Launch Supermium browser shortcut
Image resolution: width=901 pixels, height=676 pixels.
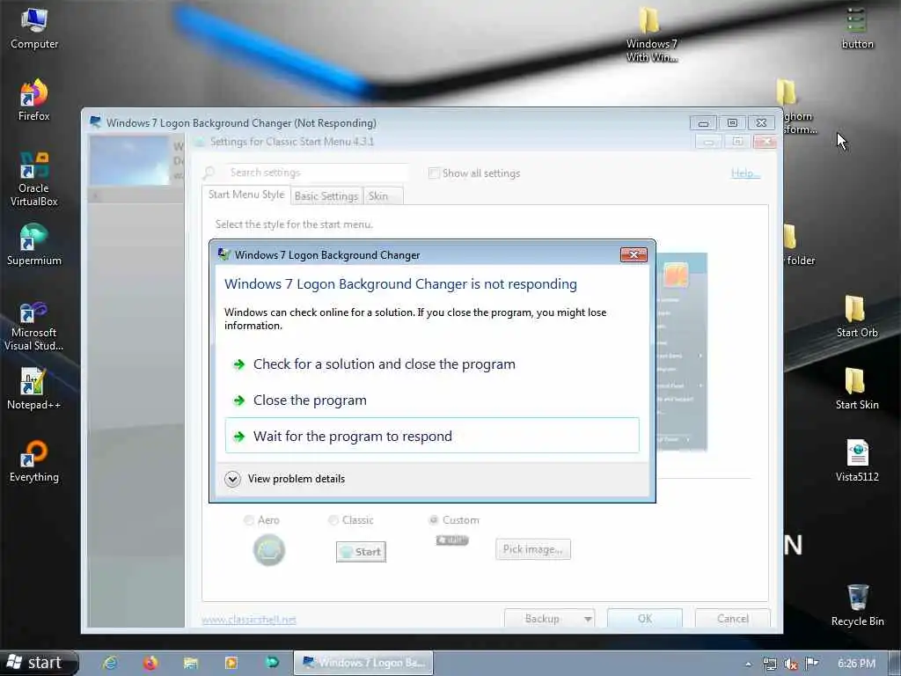[x=34, y=245]
